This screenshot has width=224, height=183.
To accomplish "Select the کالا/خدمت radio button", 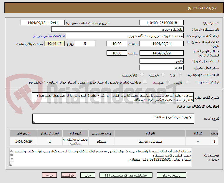I will tap(142, 75).
